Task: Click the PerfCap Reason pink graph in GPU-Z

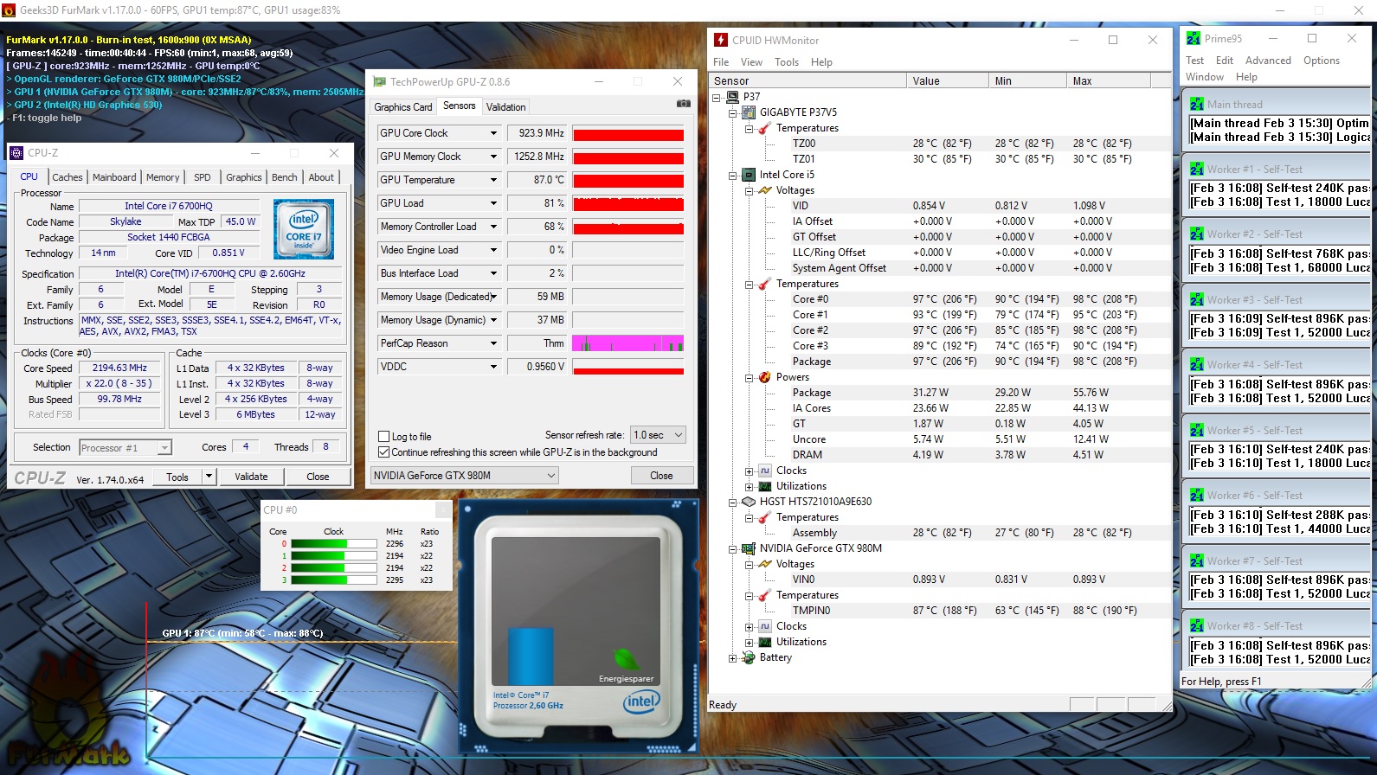Action: [628, 343]
